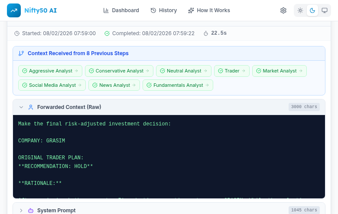The height and width of the screenshot is (214, 338).
Task: Open the Market Analyst step chip
Action: pos(279,71)
